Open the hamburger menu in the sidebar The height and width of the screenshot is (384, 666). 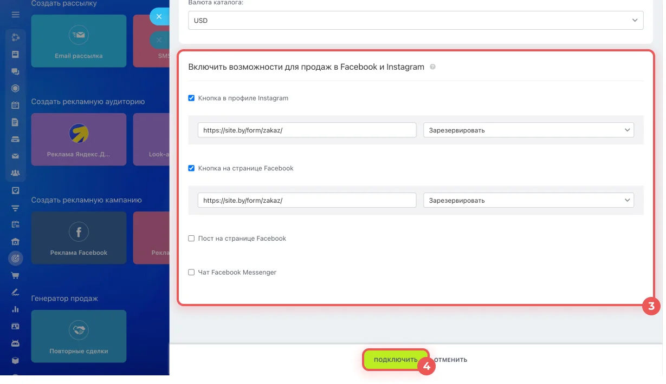click(x=15, y=15)
